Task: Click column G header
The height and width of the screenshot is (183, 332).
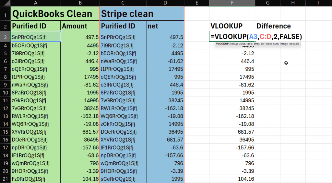Action: 267,3
